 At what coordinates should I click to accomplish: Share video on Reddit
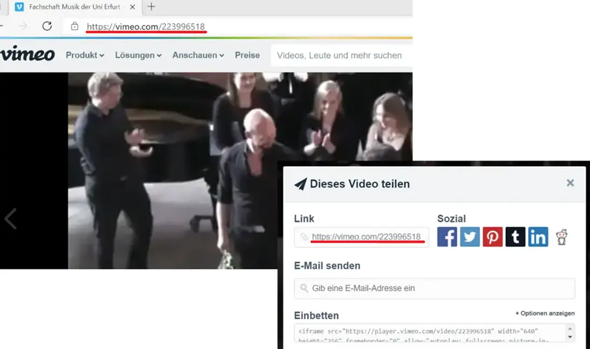point(561,237)
